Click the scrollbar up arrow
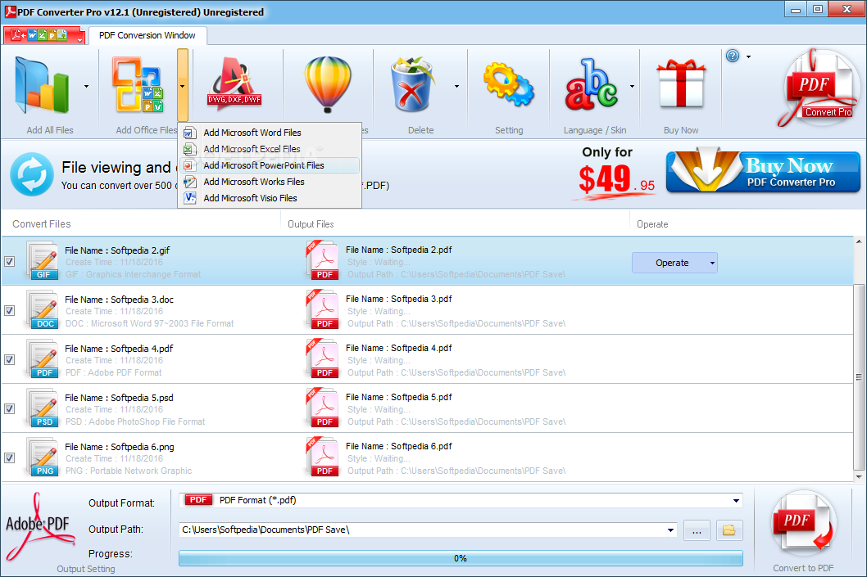The height and width of the screenshot is (577, 867). coord(859,241)
